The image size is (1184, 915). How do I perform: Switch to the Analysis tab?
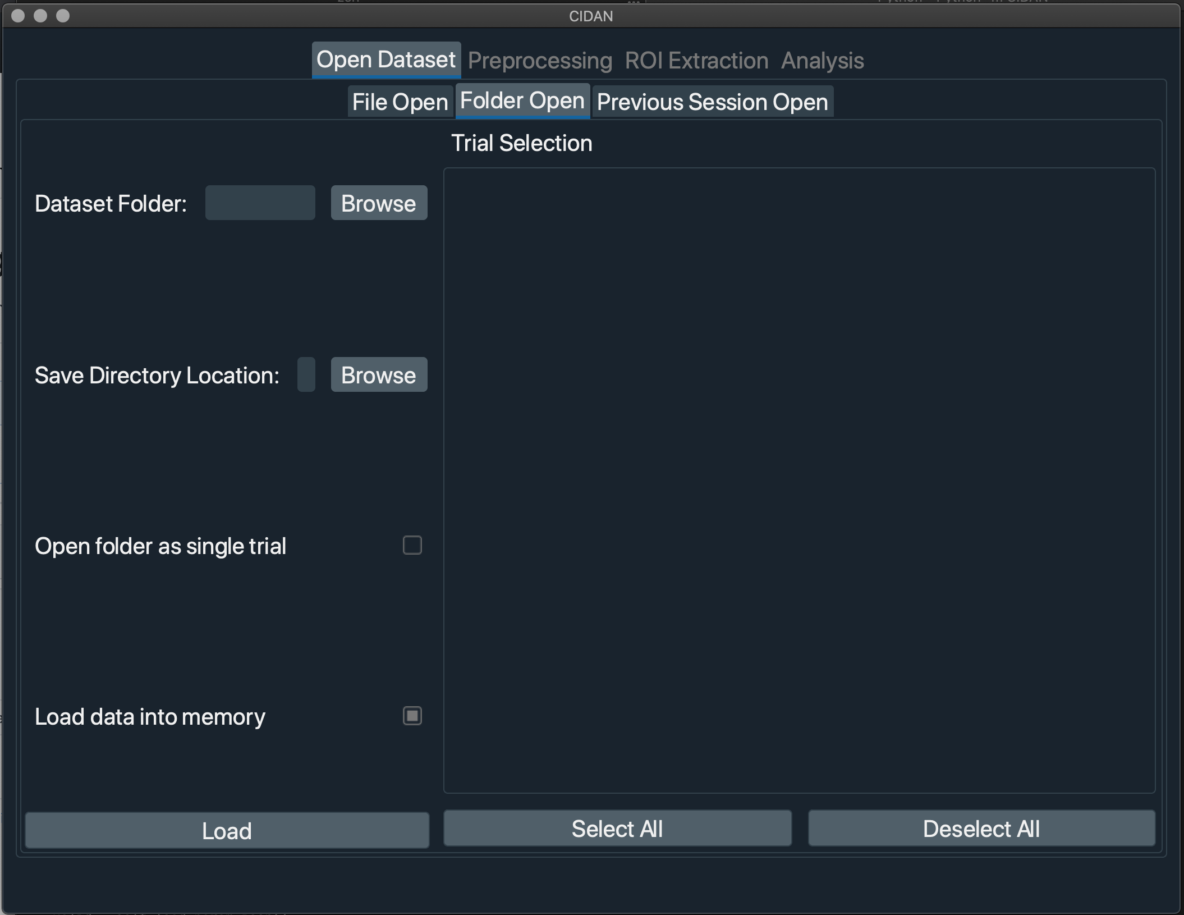pyautogui.click(x=822, y=60)
